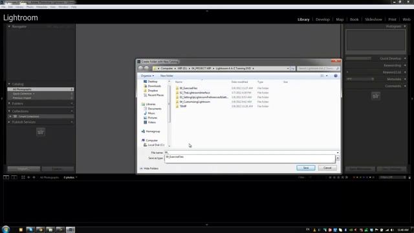
Task: Open the address bar history dropdown arrow
Action: [288, 69]
